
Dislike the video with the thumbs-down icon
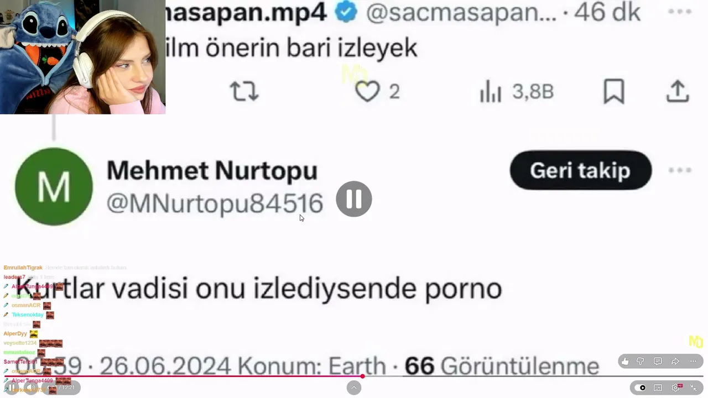(x=641, y=362)
